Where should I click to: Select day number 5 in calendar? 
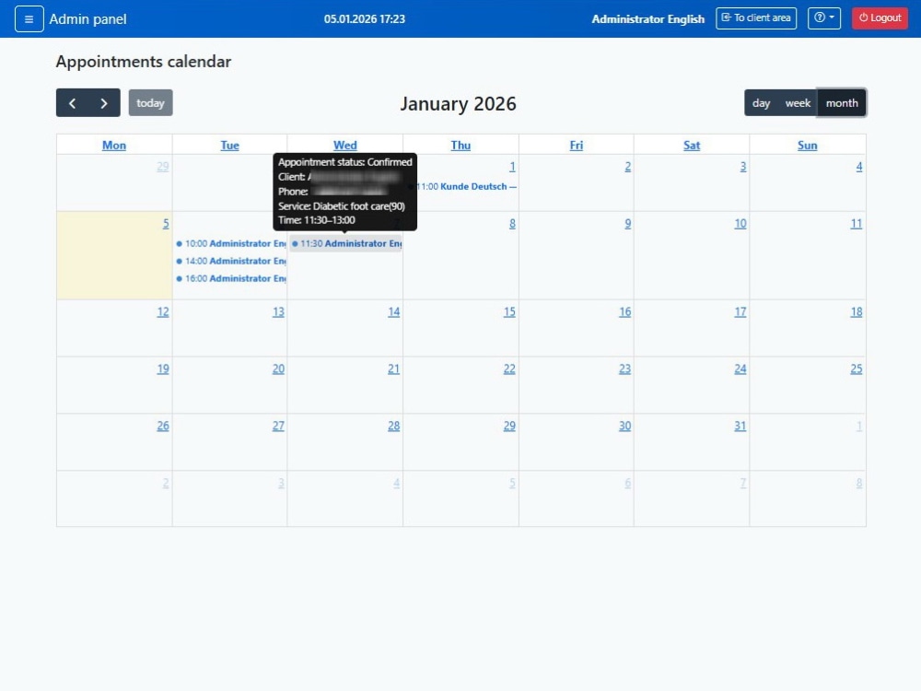[x=166, y=224]
